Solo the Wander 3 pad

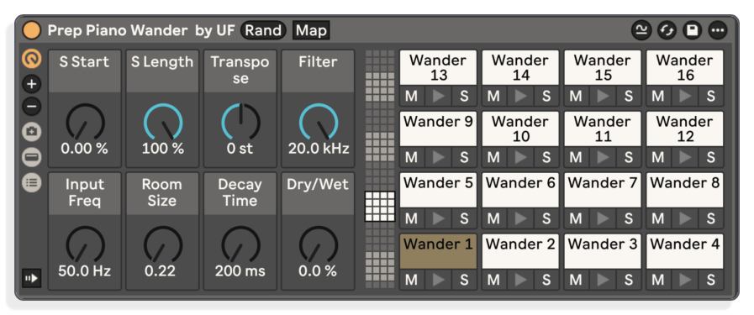(629, 280)
